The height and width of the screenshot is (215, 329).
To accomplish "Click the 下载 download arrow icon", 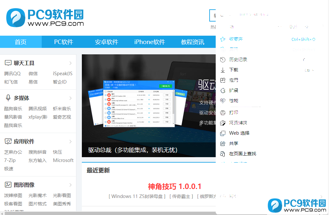I will pyautogui.click(x=223, y=70).
